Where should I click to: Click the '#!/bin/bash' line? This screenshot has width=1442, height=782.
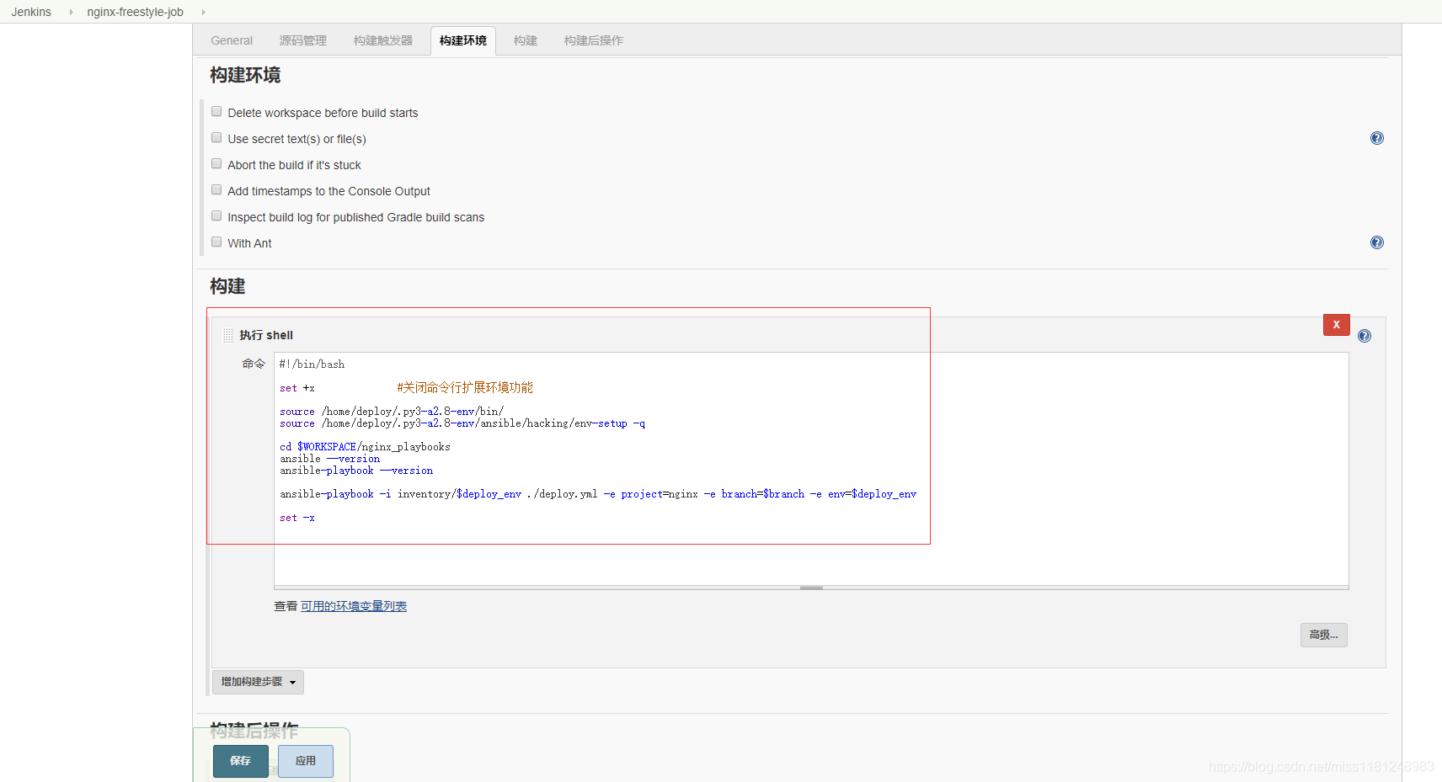pyautogui.click(x=312, y=364)
